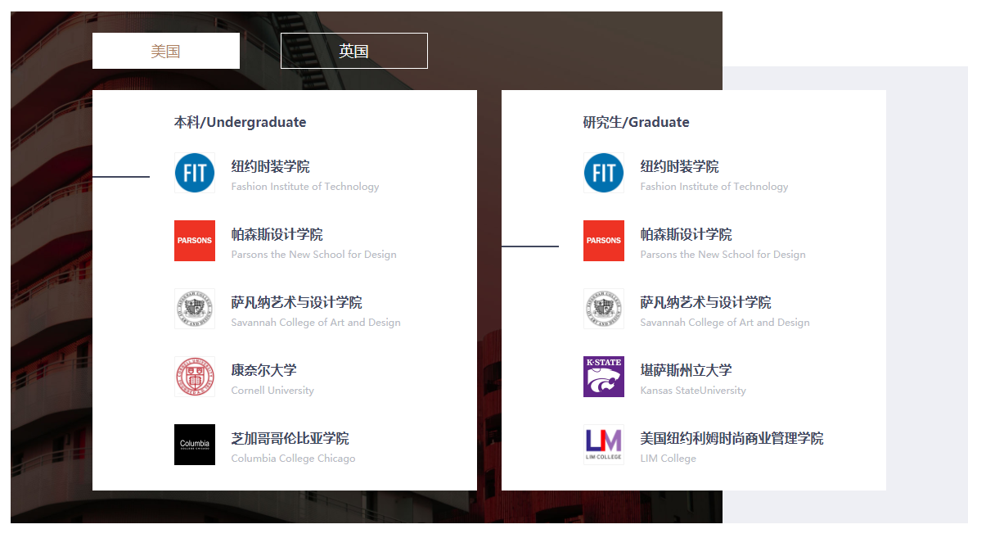Open the 康奈尔大学 entry
This screenshot has height=538, width=986.
point(264,370)
